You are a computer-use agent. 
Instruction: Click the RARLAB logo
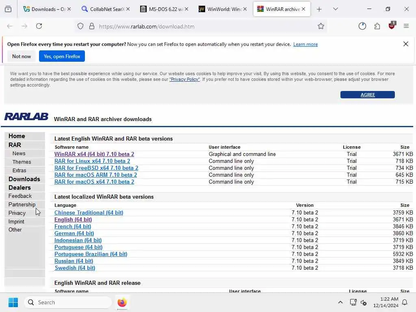tap(26, 117)
